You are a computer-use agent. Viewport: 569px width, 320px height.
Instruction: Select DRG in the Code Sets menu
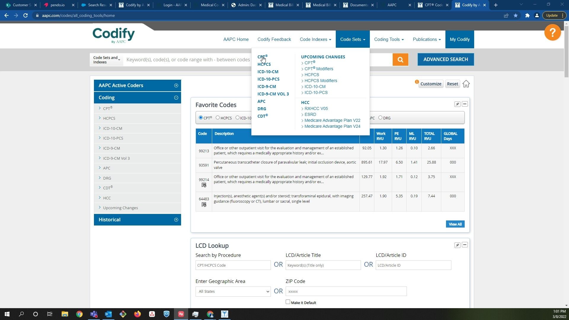[262, 109]
